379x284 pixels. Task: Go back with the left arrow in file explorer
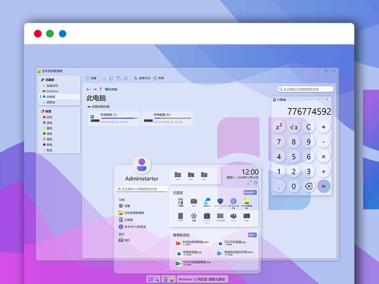(89, 89)
